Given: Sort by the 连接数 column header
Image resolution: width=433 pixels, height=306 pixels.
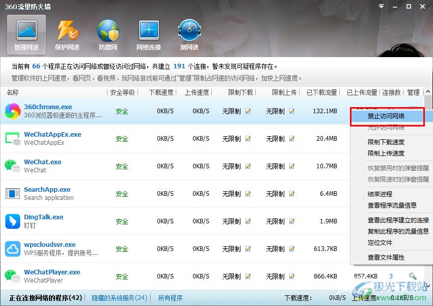Looking at the screenshot, I should 391,92.
